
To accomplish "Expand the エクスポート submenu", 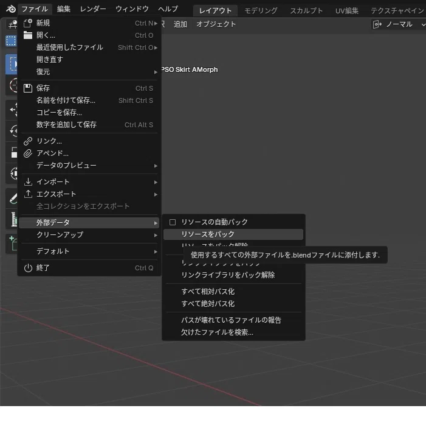I will (x=89, y=194).
